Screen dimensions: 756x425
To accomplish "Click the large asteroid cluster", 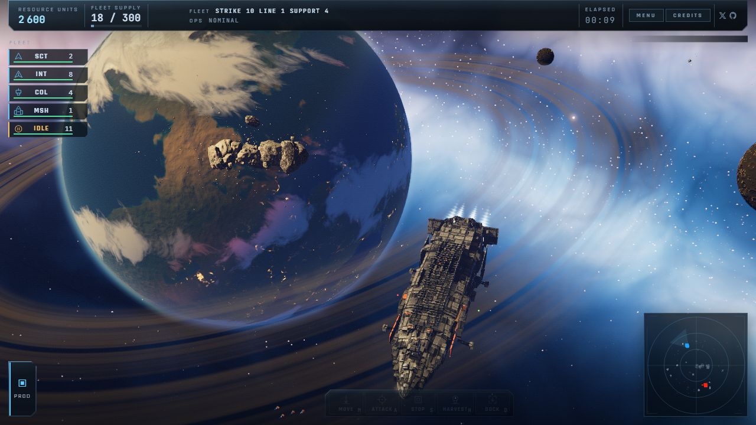I will click(258, 154).
